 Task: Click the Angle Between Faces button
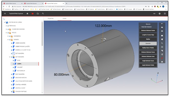coord(148,61)
